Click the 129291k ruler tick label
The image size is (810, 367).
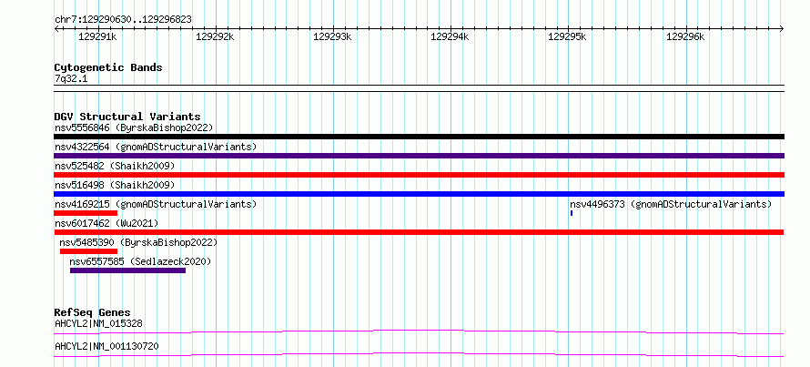click(x=97, y=36)
